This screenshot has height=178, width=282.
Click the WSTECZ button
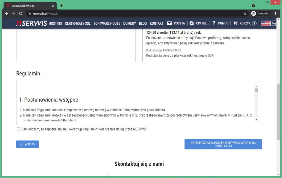(27, 144)
